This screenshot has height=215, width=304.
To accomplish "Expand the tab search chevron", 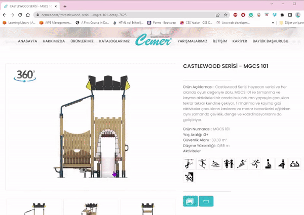I will (x=272, y=4).
